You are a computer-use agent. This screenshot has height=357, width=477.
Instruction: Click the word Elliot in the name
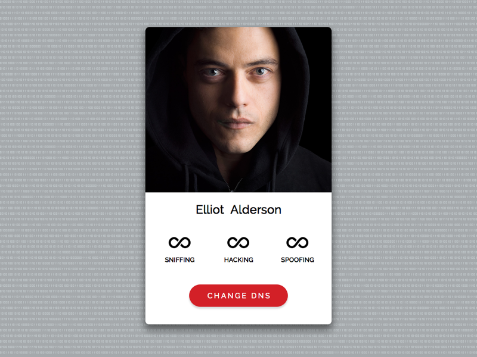coord(210,209)
